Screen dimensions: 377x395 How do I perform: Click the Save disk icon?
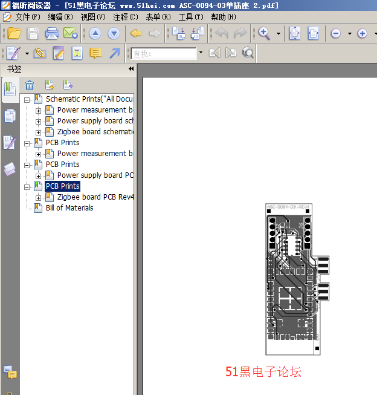coord(33,33)
